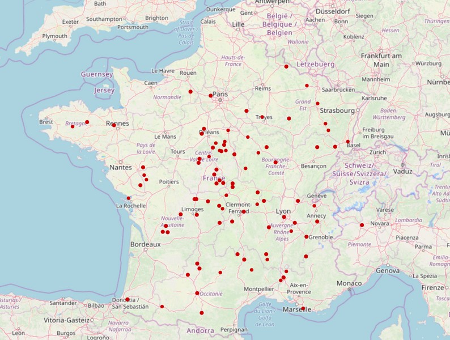The width and height of the screenshot is (450, 340).
Task: Click the red marker northwest of Saarbrücken
Action: click(307, 86)
